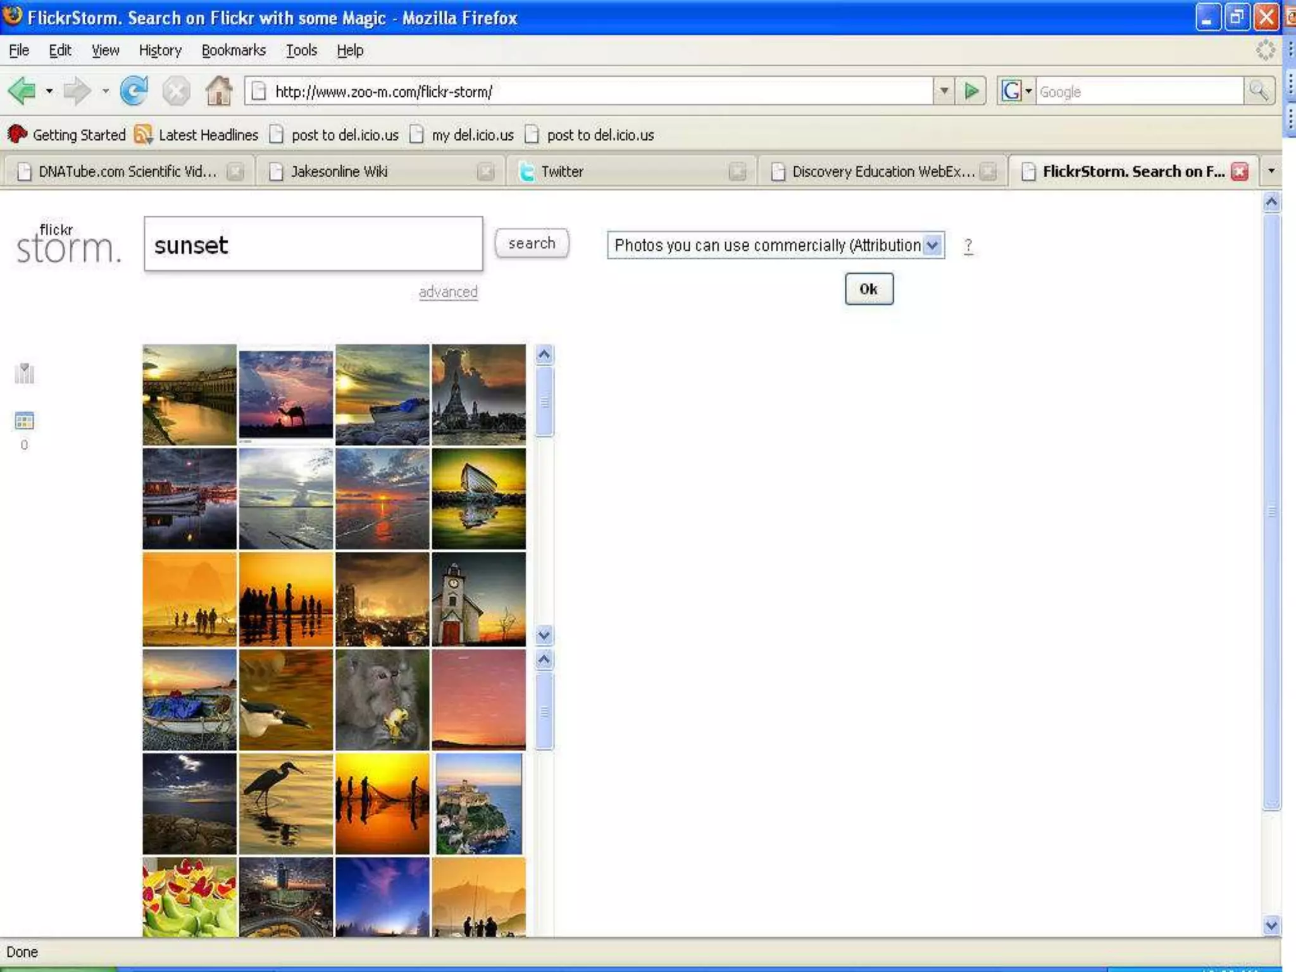Open the license type dropdown menu
Viewport: 1296px width, 972px height.
[776, 246]
